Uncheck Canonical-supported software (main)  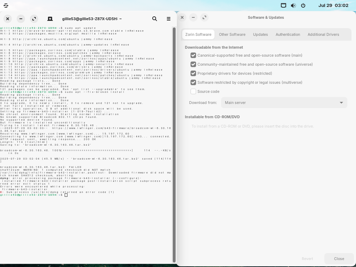click(x=193, y=55)
